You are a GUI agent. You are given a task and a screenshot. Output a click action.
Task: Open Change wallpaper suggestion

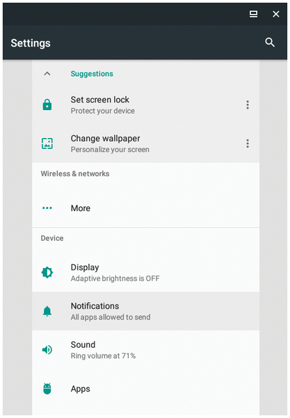[x=146, y=144]
